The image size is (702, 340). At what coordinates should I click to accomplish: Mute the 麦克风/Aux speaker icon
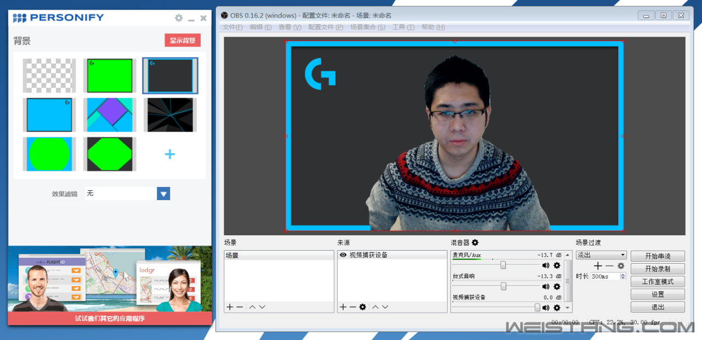pyautogui.click(x=546, y=265)
